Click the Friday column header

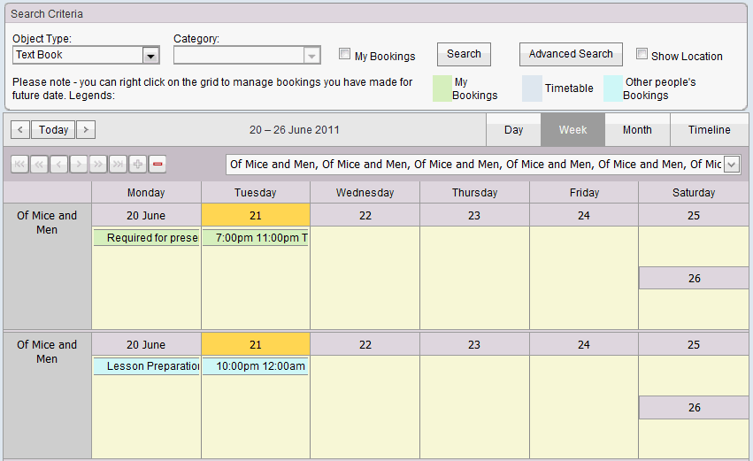point(584,193)
